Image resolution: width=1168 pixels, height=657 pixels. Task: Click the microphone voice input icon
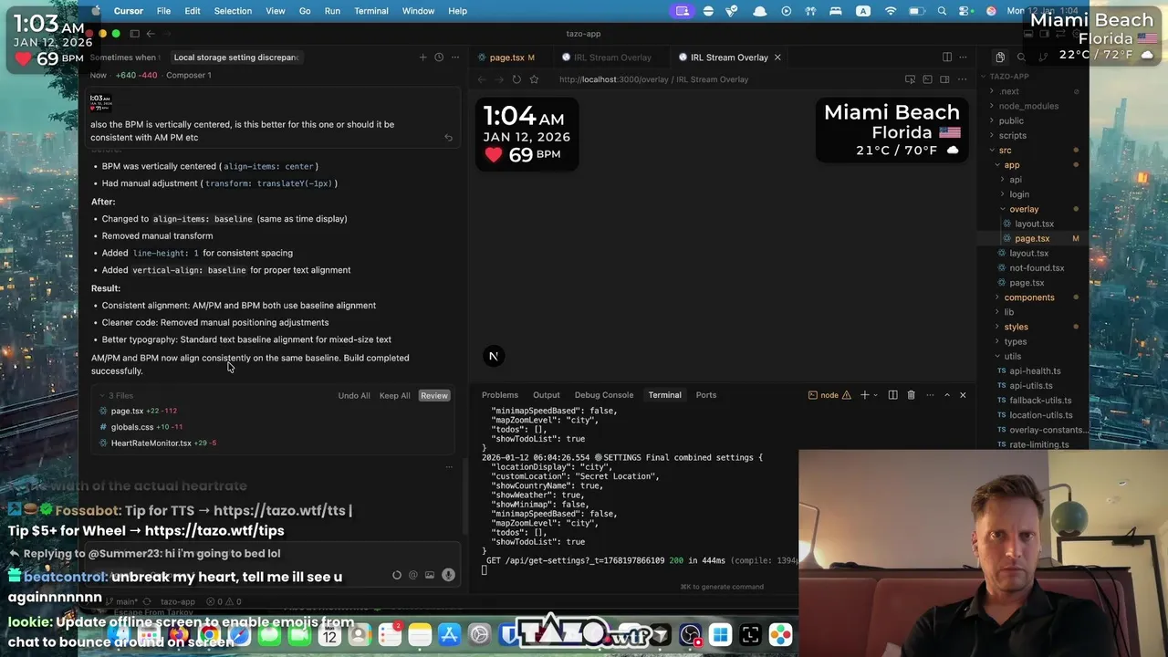(448, 575)
